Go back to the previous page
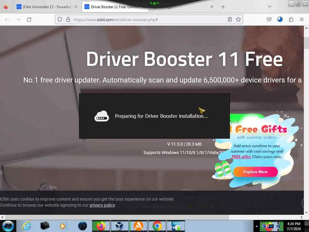 click(7, 20)
